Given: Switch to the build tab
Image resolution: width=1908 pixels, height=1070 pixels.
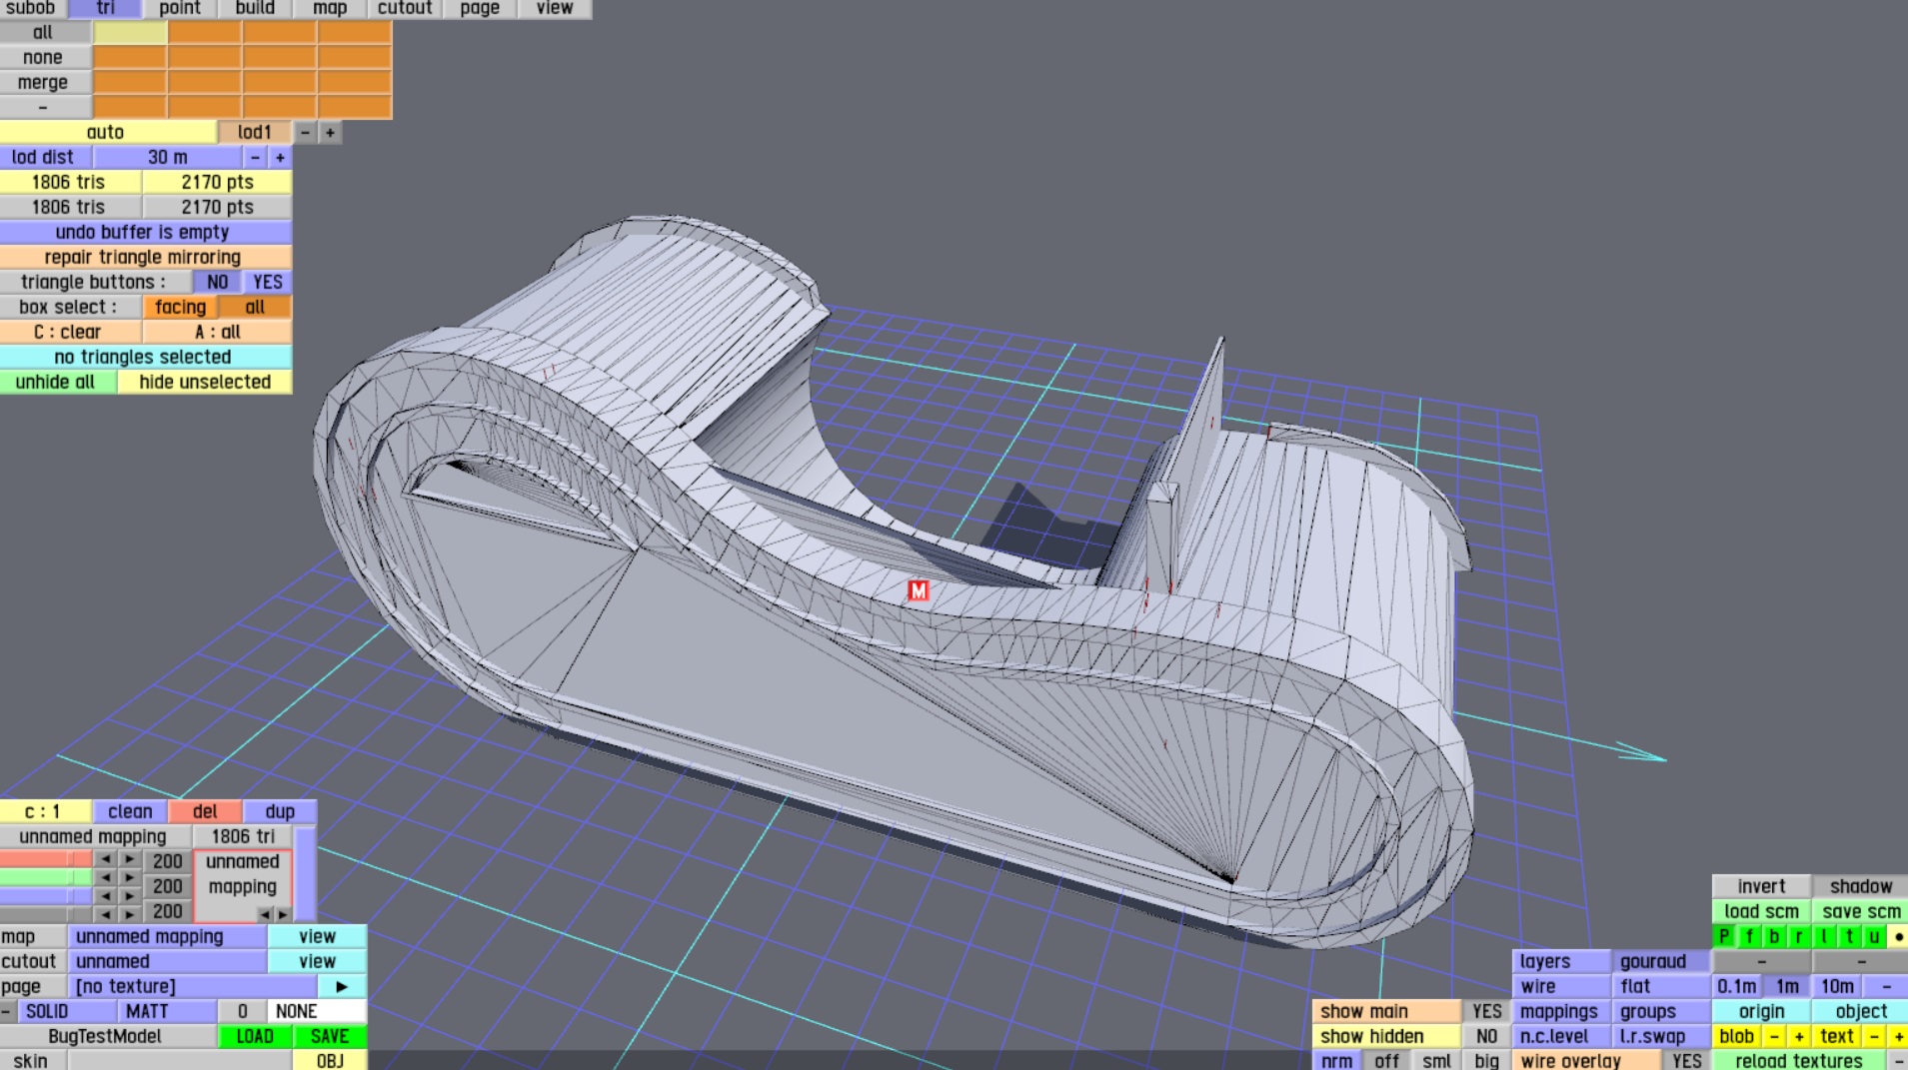Looking at the screenshot, I should pyautogui.click(x=255, y=8).
